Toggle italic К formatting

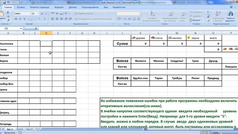click(x=20, y=19)
